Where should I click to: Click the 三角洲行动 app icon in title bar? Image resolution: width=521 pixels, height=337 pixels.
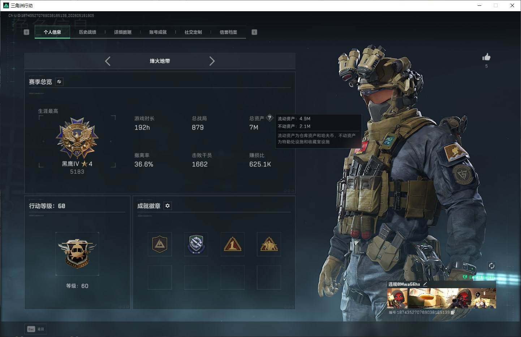5,5
